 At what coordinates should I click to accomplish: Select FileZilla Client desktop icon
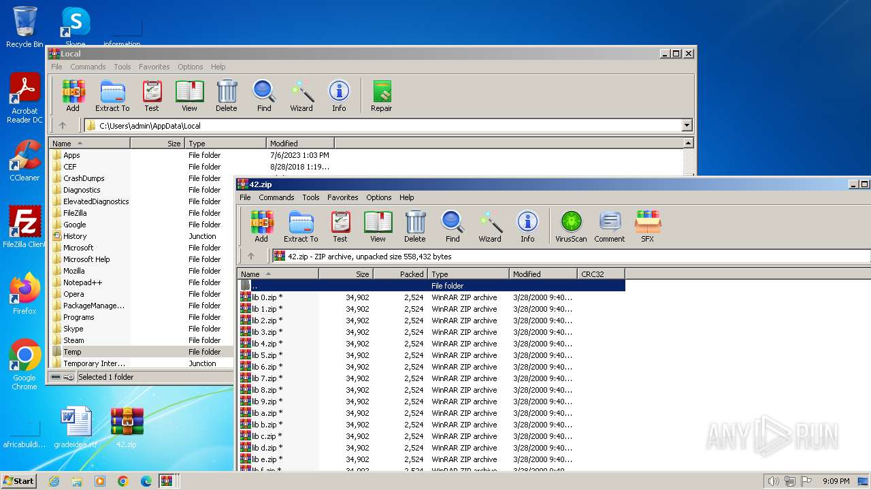[x=24, y=227]
